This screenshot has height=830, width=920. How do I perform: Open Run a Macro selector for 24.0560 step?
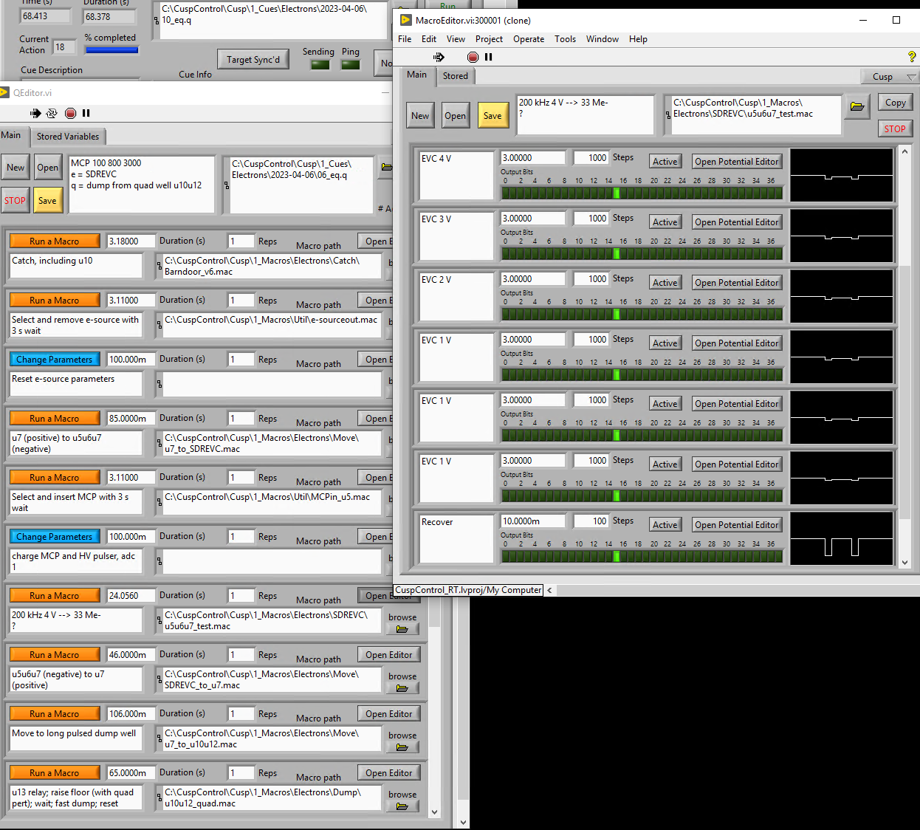click(54, 595)
